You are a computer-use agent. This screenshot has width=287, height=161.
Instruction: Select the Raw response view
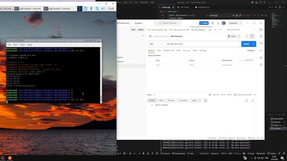[161, 101]
